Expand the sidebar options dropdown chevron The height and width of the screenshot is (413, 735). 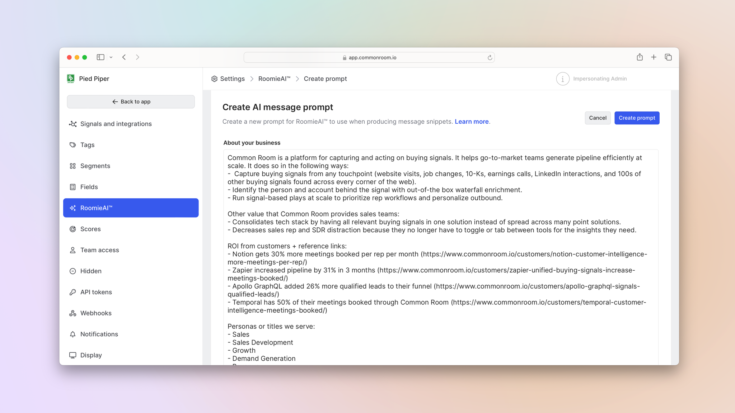[111, 57]
